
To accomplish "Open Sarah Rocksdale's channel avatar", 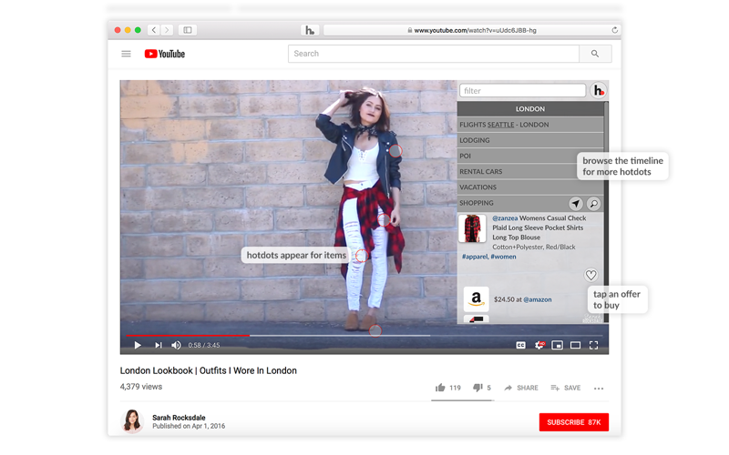I will [x=132, y=421].
